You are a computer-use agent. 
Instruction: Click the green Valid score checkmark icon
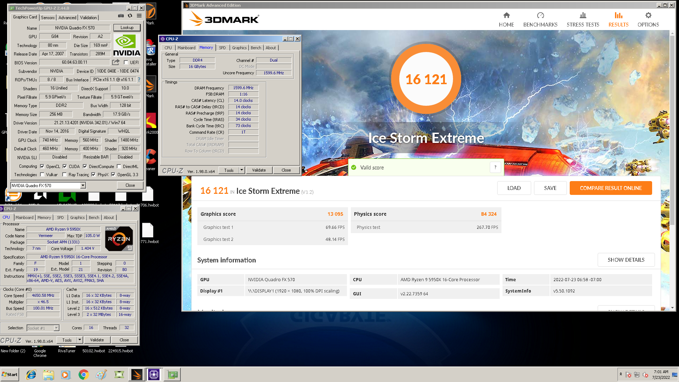[354, 168]
